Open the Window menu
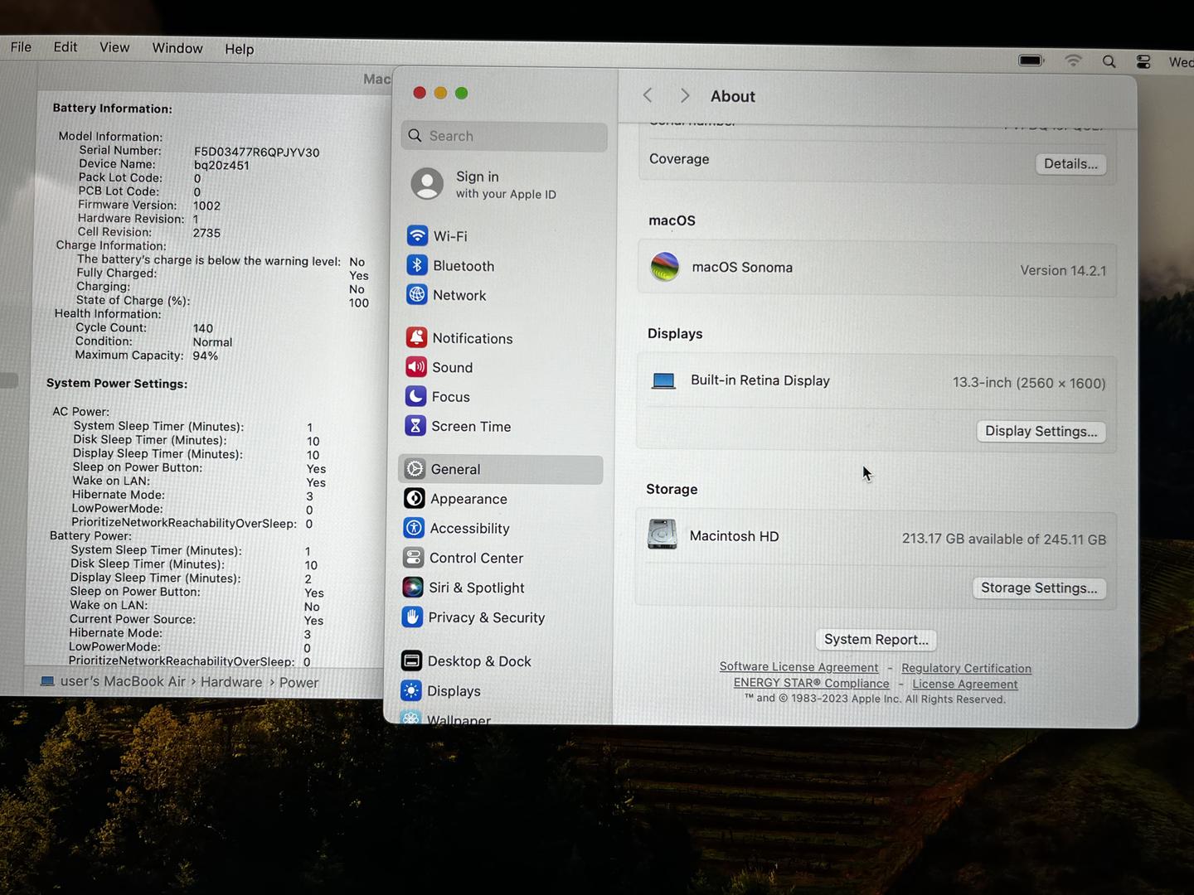This screenshot has width=1194, height=895. click(177, 48)
